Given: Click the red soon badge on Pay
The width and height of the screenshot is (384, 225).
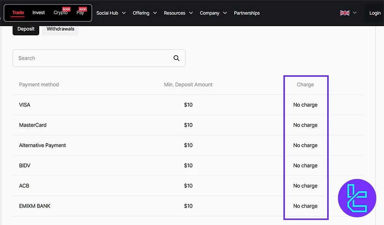Looking at the screenshot, I should [x=83, y=9].
